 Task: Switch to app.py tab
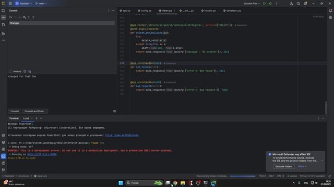click(125, 10)
